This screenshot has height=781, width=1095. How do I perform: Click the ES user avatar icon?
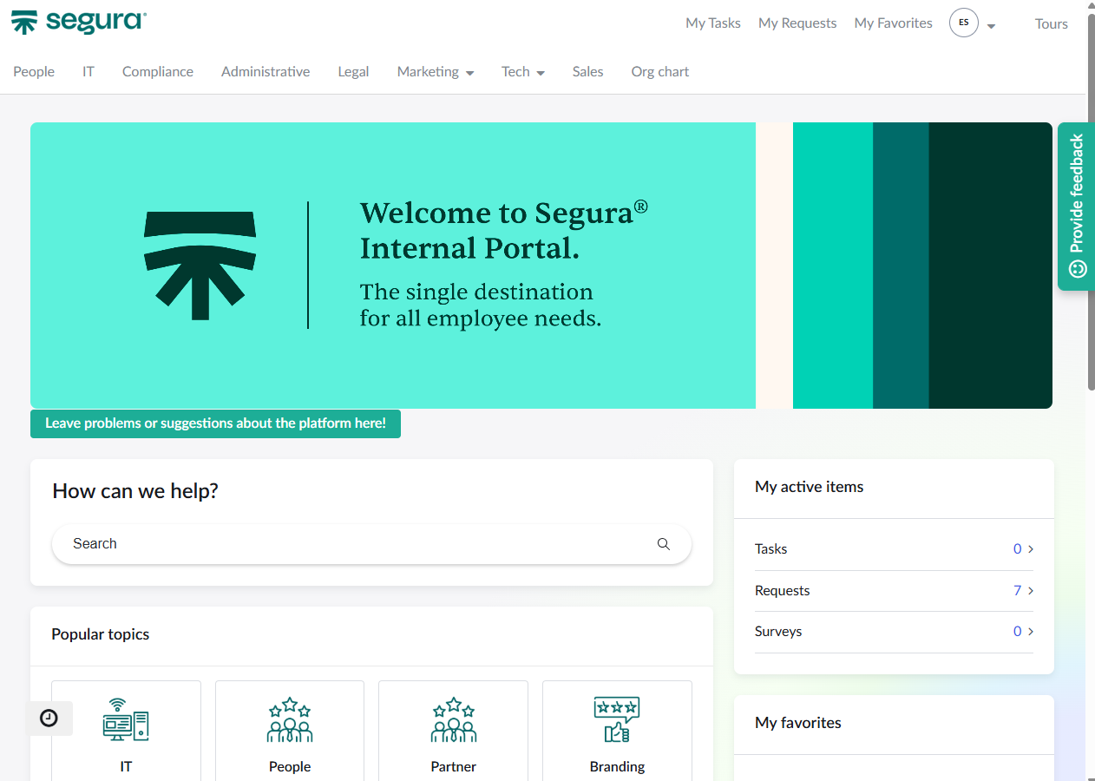coord(964,23)
